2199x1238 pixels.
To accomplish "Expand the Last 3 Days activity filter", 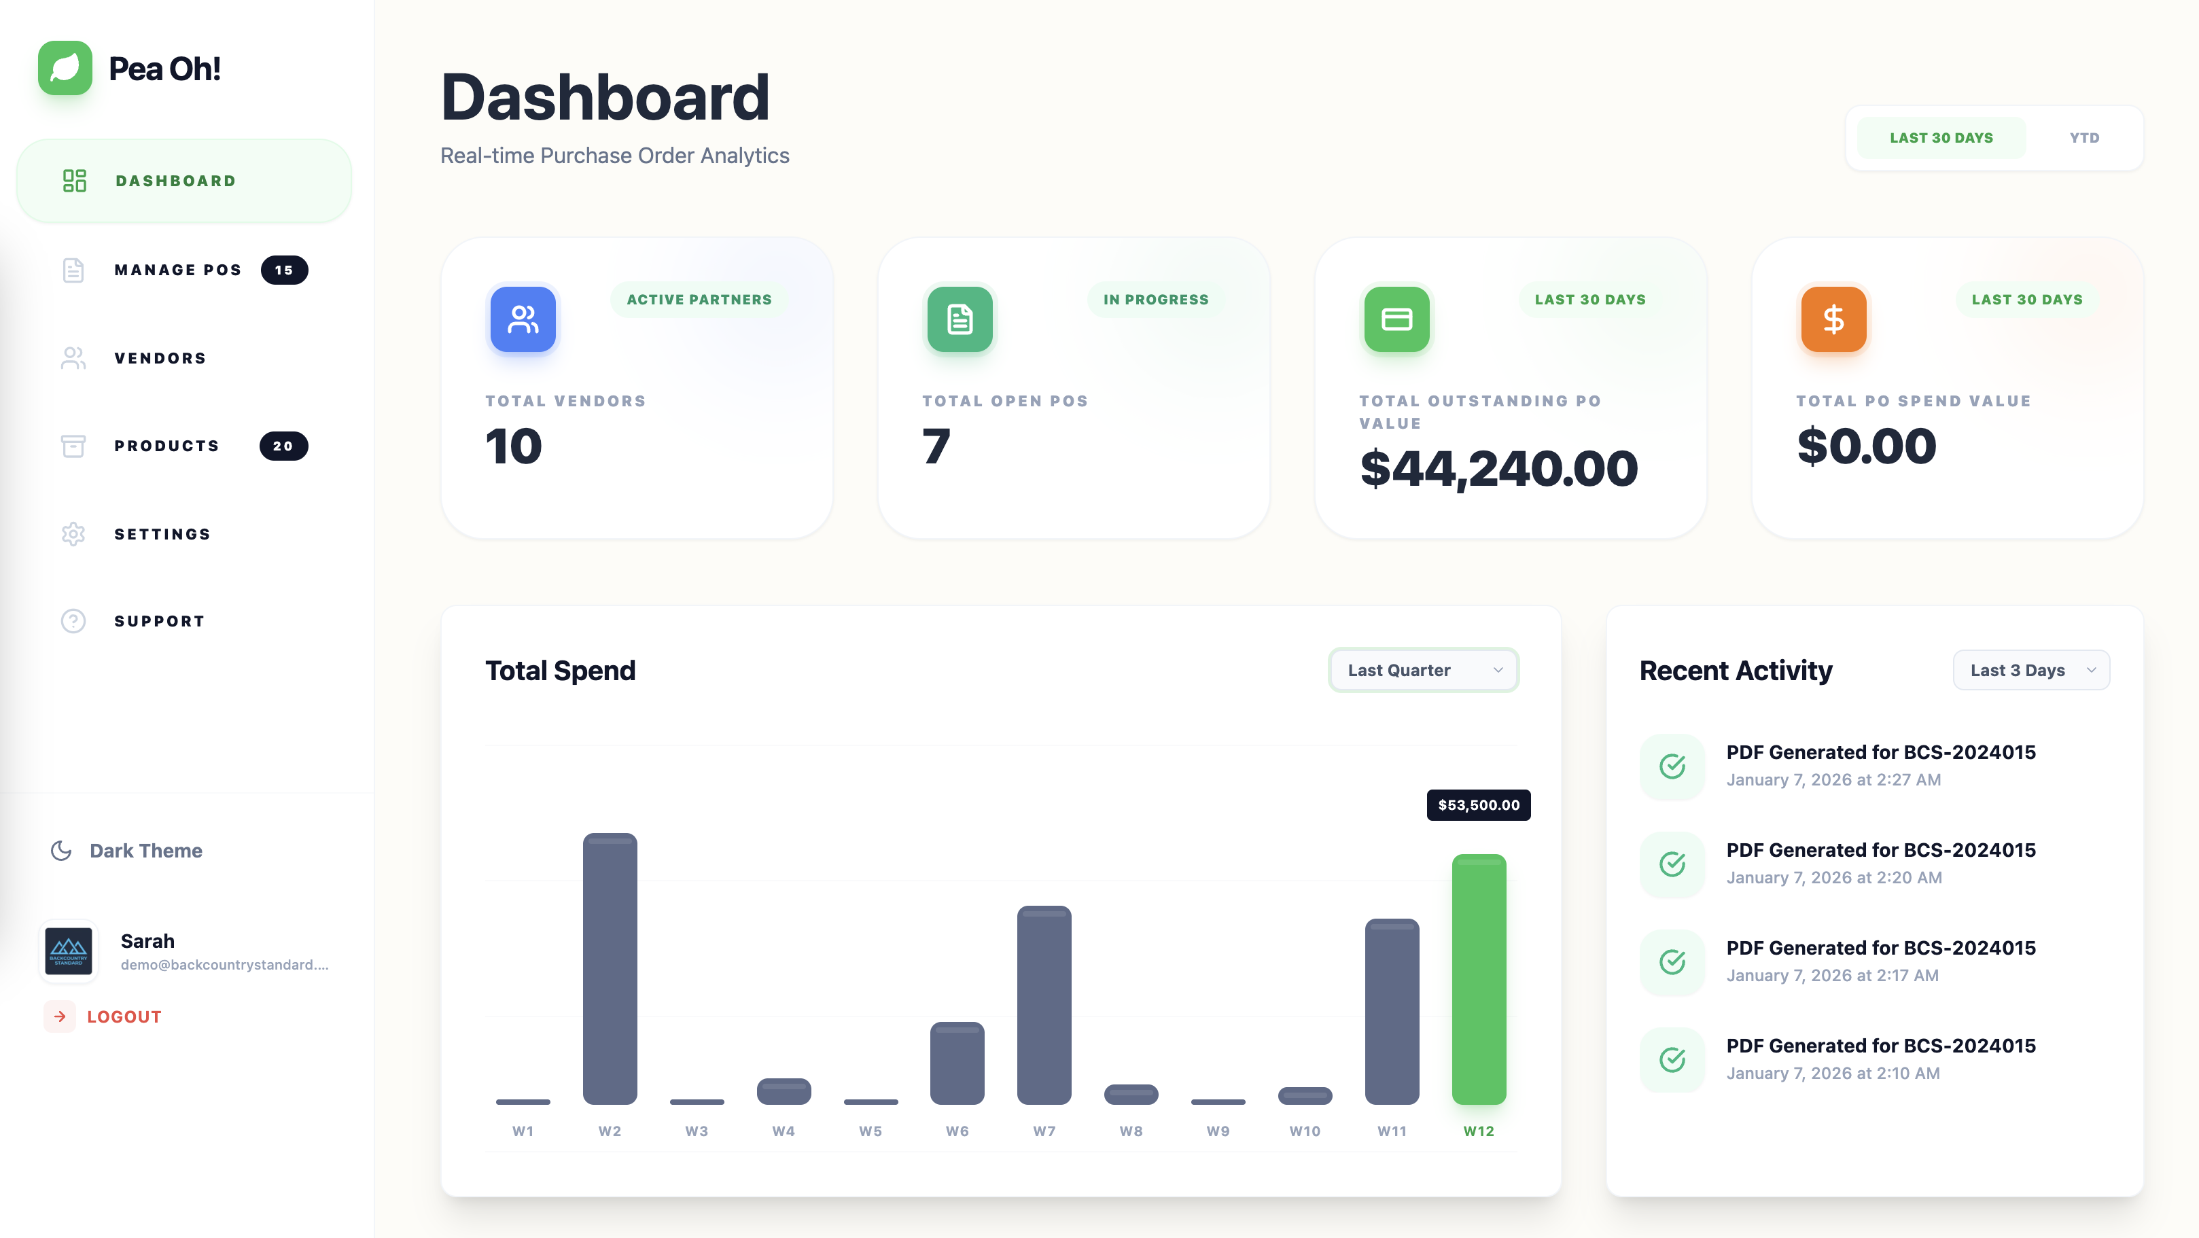I will 2031,670.
